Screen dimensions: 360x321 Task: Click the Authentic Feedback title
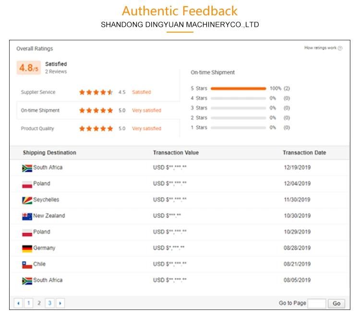coord(180,11)
